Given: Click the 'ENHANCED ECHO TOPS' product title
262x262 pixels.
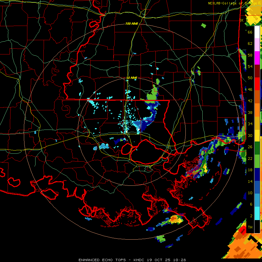Looking at the screenshot, I should 102,260.
